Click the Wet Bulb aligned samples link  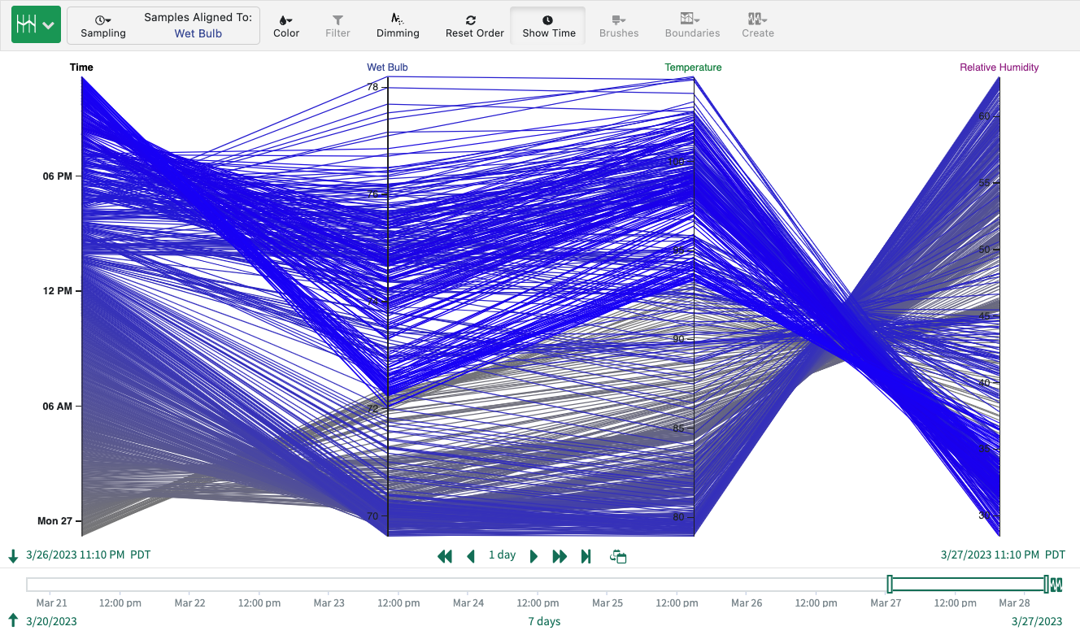(x=198, y=33)
